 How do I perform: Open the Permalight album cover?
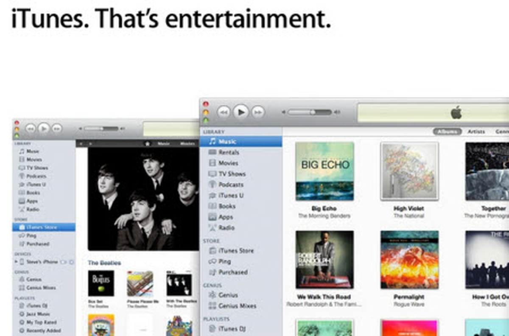409,260
